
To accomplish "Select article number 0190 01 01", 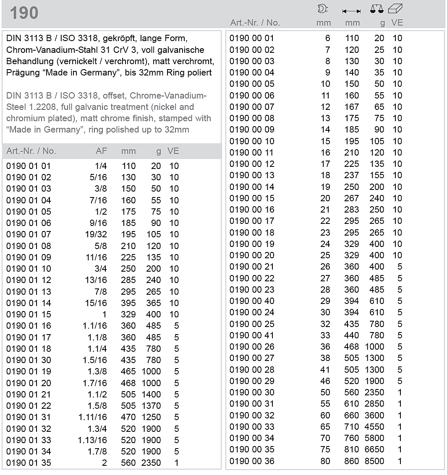I will [29, 166].
